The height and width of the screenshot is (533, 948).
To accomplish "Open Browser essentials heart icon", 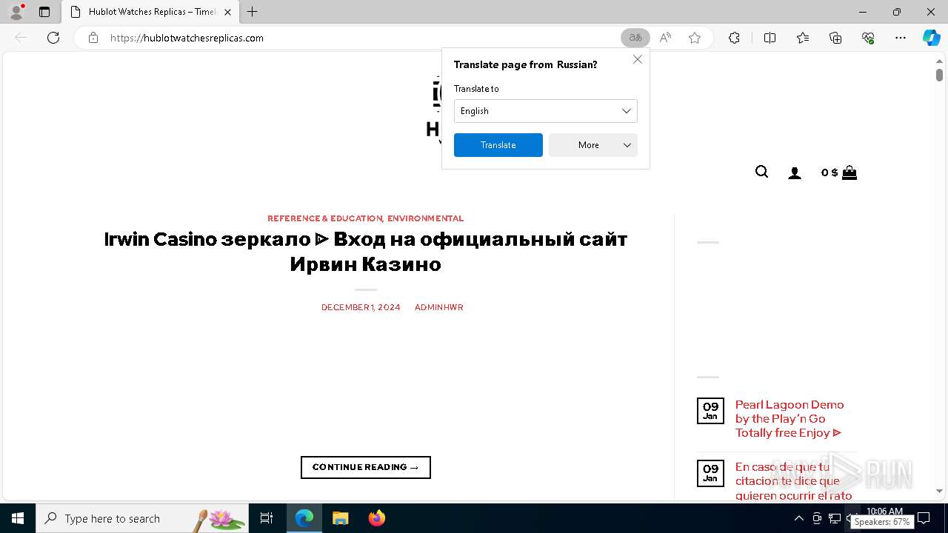I will coord(868,38).
